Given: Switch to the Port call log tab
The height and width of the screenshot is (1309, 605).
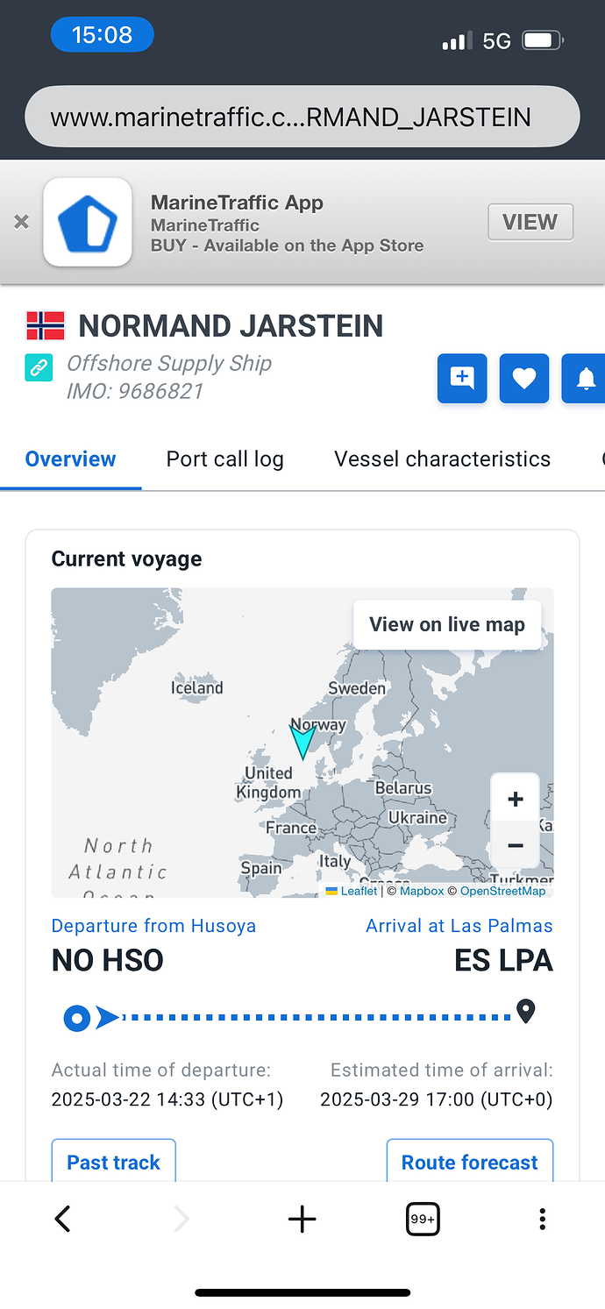Looking at the screenshot, I should 225,459.
